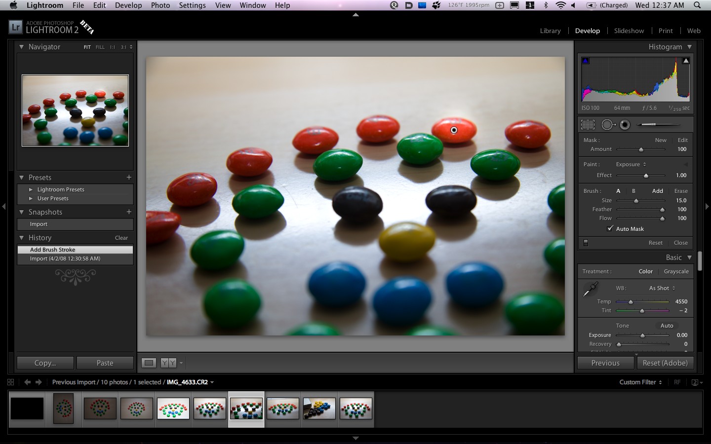711x444 pixels.
Task: Click the Loupe View icon below the photo
Action: coord(149,363)
